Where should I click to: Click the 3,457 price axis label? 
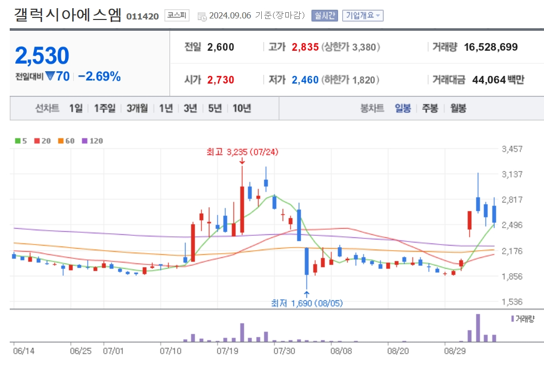[x=512, y=149]
